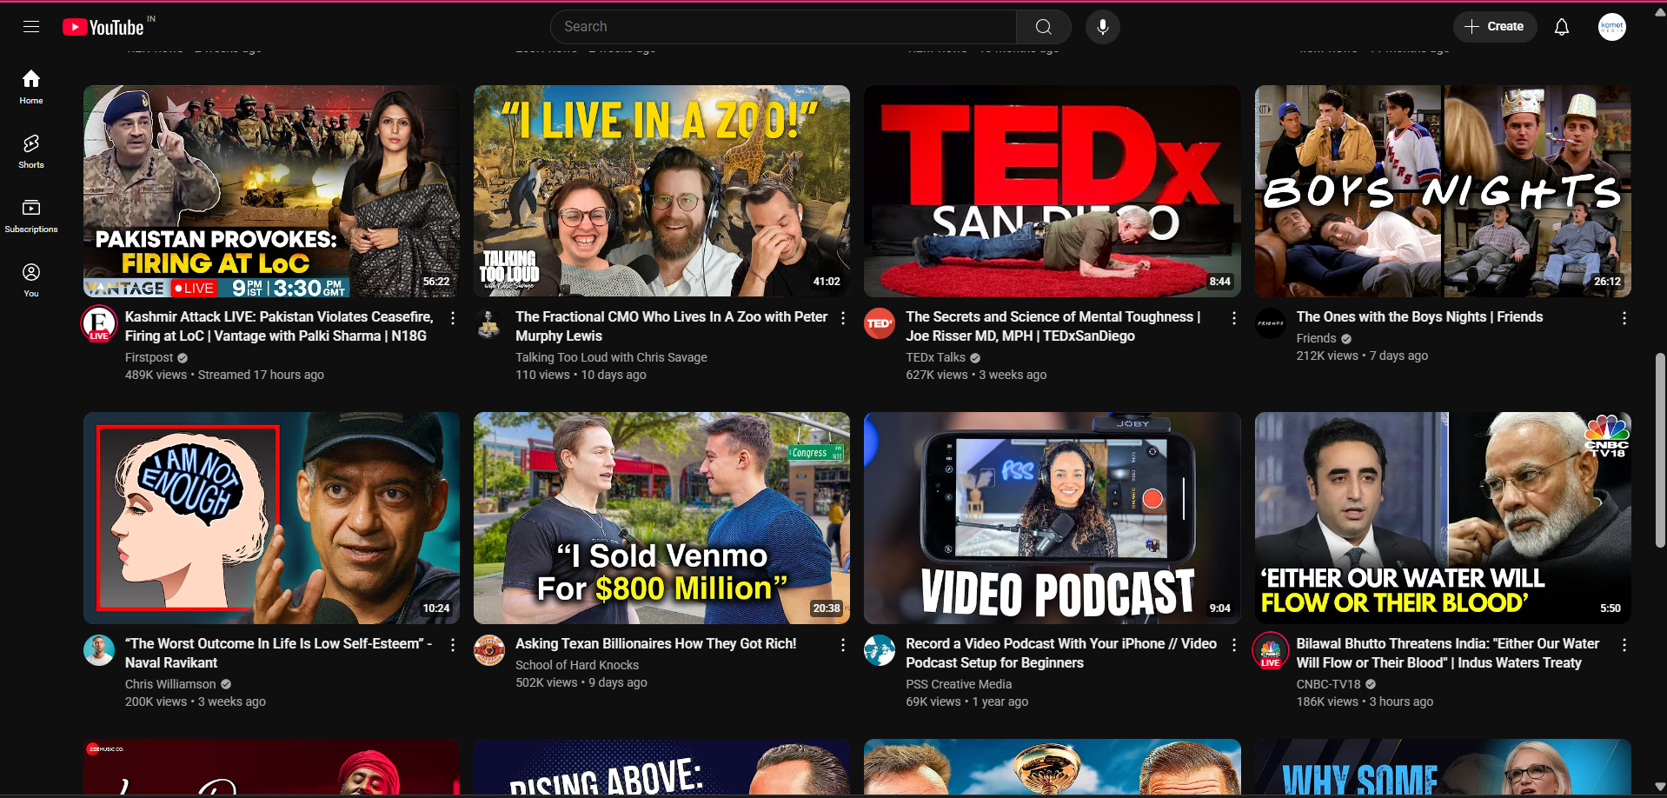This screenshot has width=1667, height=798.
Task: Open Record a Video Podcast With Your iPhone title
Action: [1061, 653]
